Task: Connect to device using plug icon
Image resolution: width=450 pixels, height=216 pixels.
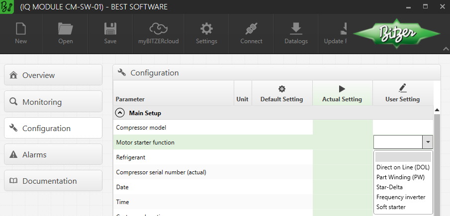Action: pos(251,34)
